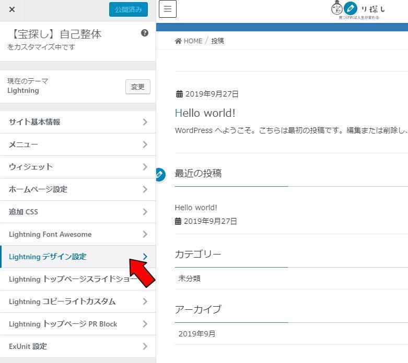Screen dimensions: 408x363
Task: Close the customizer with the X icon
Action: click(11, 9)
